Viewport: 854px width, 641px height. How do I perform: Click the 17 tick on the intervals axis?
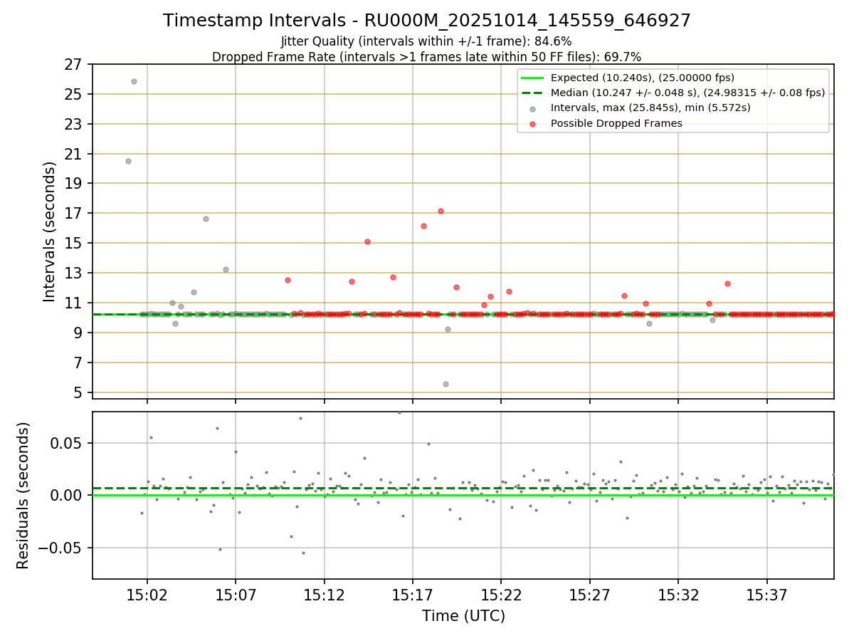click(74, 214)
